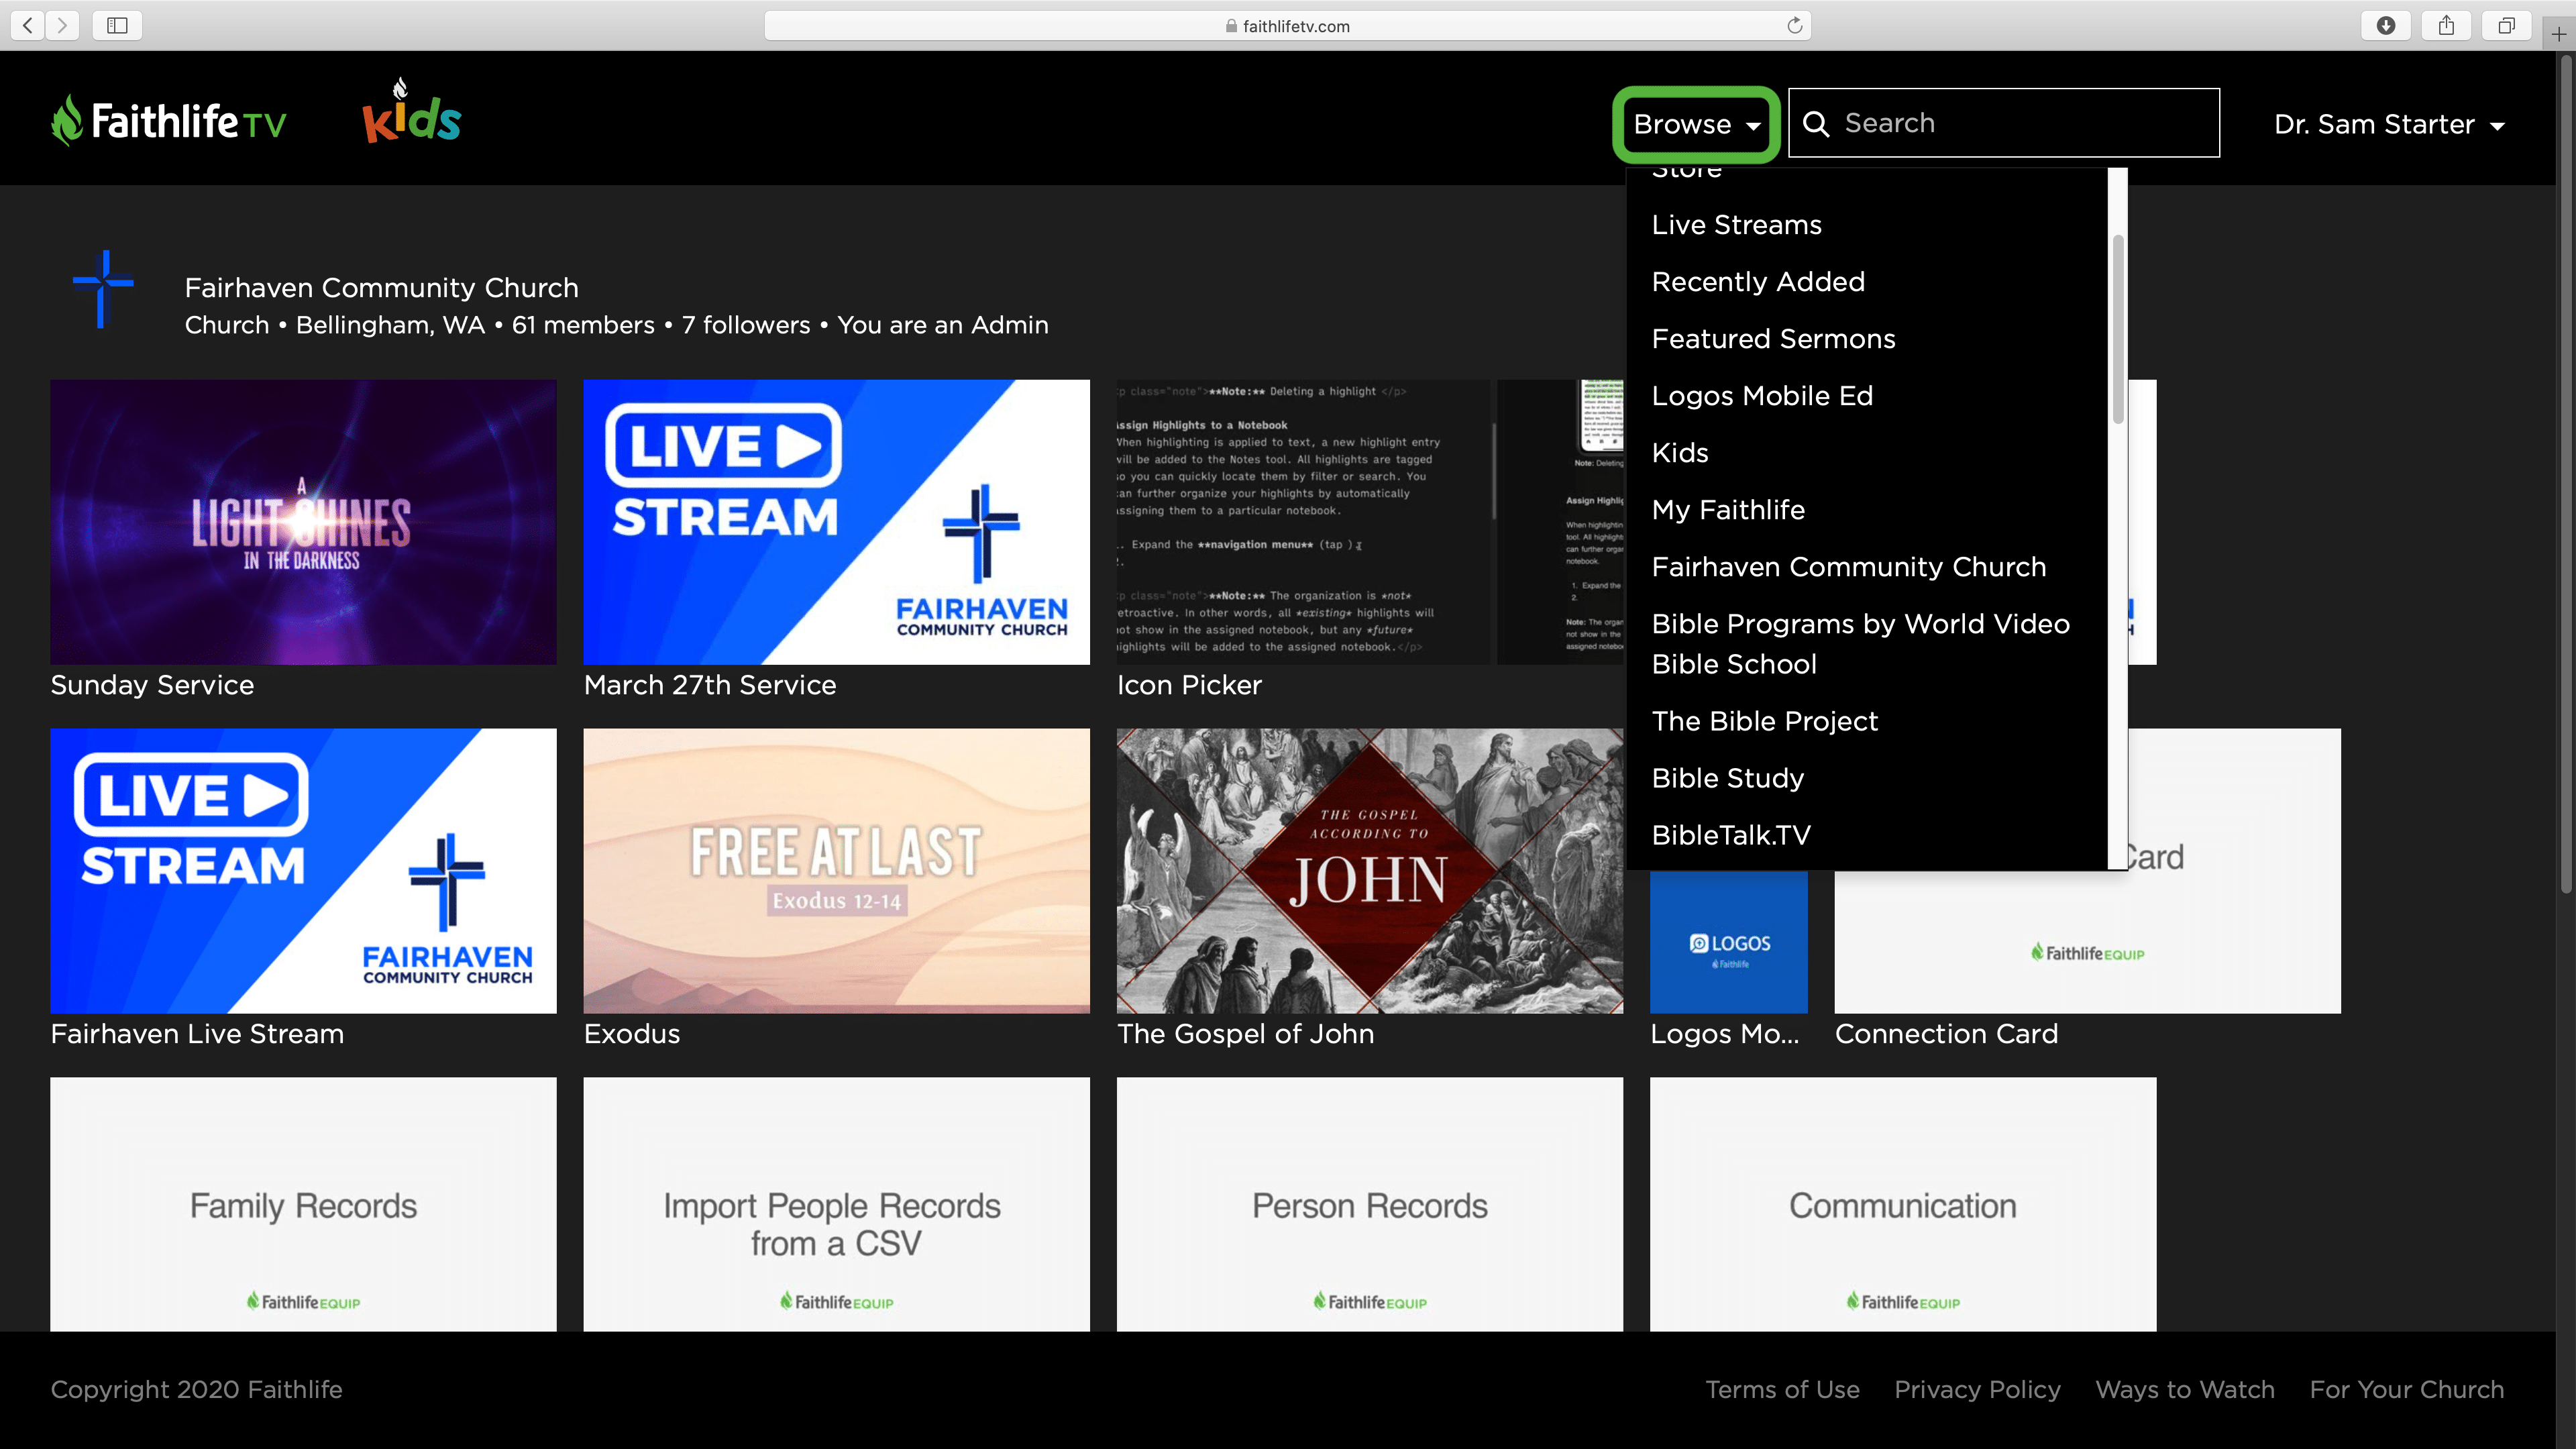Image resolution: width=2576 pixels, height=1449 pixels.
Task: Select Recently Added in the menu
Action: pos(1758,281)
